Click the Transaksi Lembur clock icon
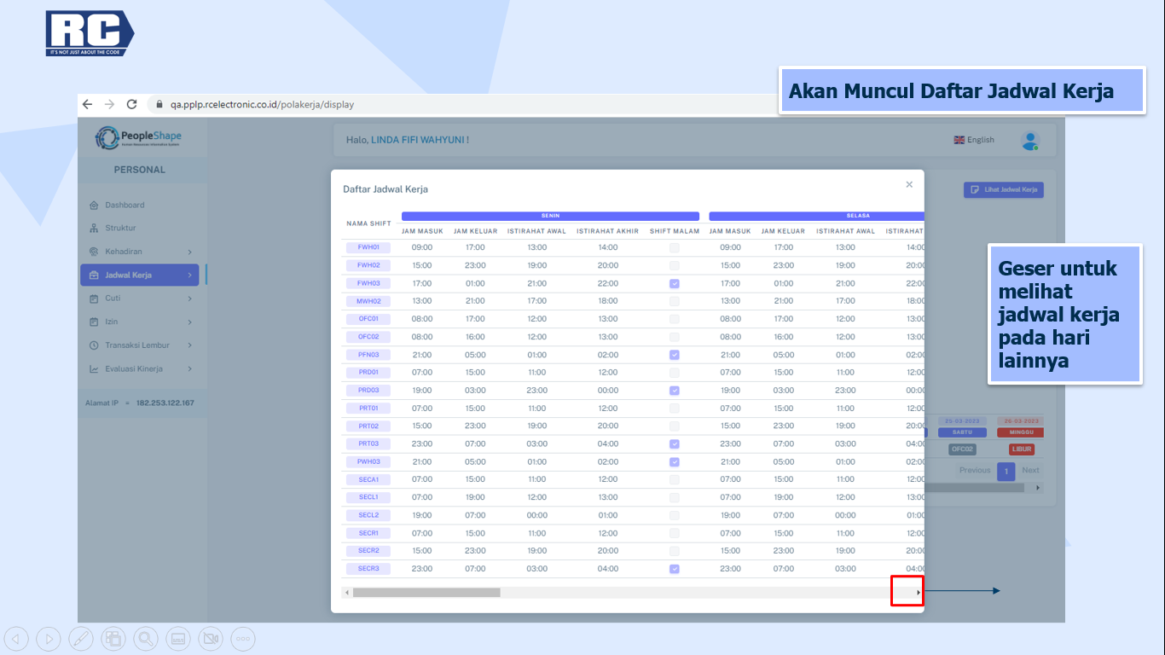The image size is (1165, 655). 94,345
